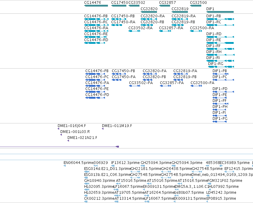Select transcript DIP1-RG
253x203 pixels.
pos(221,67)
